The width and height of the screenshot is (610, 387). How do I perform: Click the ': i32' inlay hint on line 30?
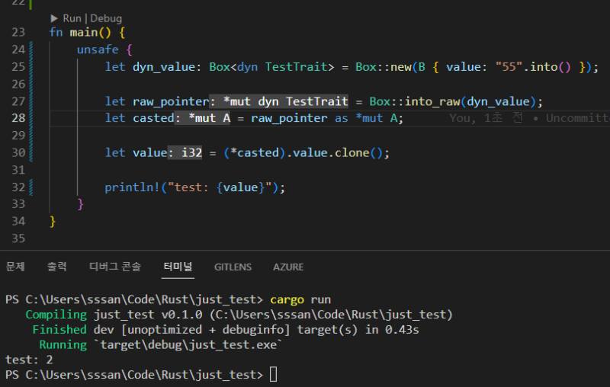tap(185, 152)
